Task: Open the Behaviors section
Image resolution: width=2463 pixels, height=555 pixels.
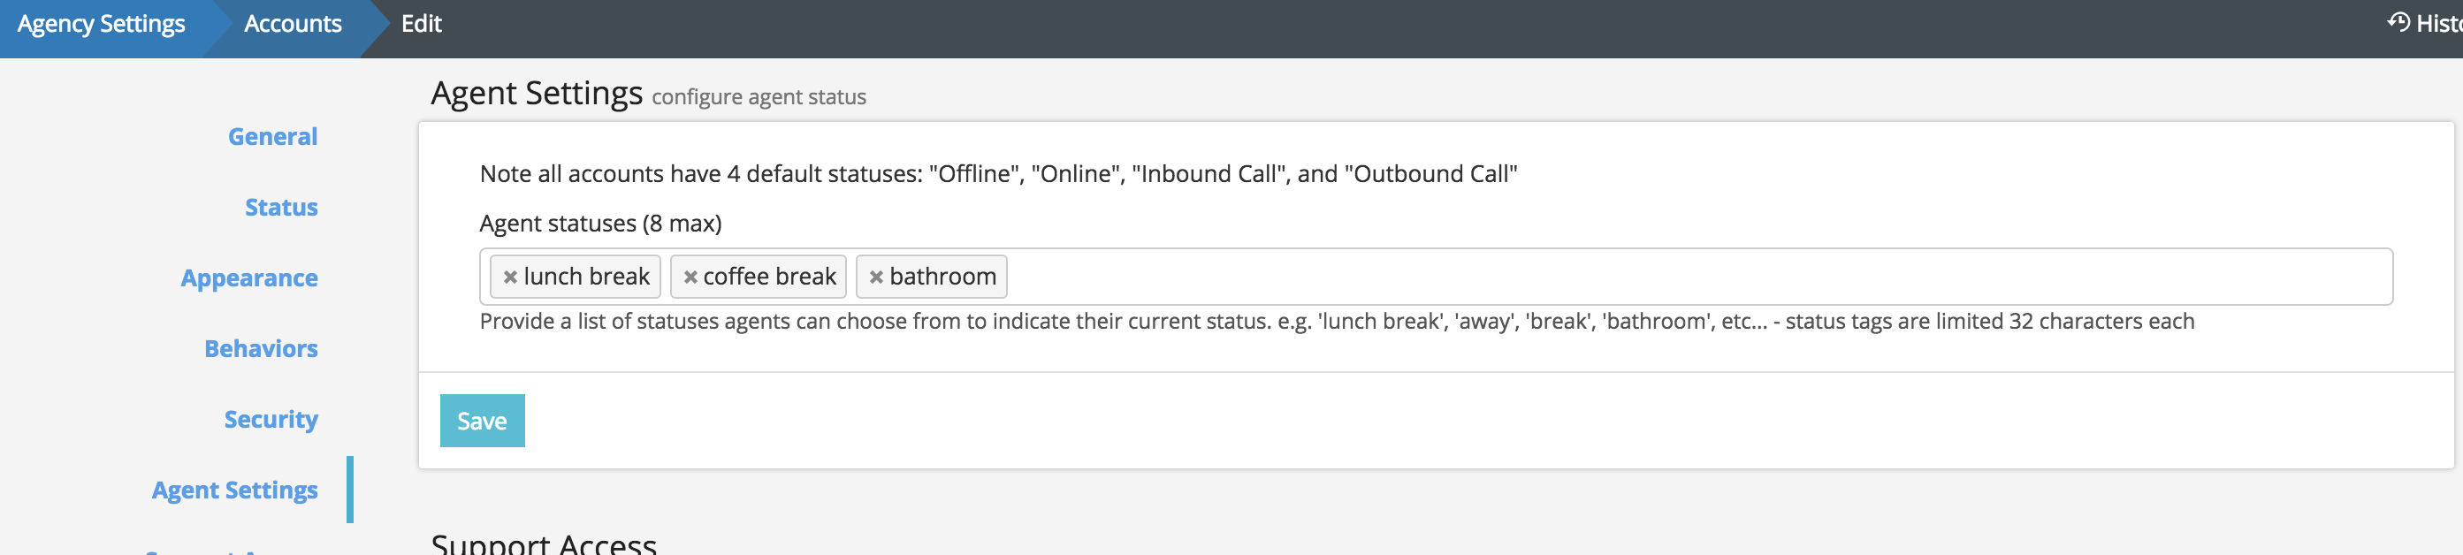Action: click(261, 349)
